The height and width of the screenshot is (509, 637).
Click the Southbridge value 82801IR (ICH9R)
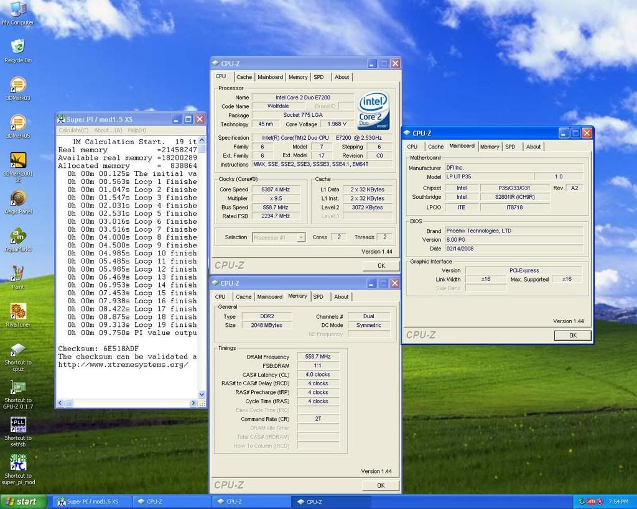[x=514, y=197]
